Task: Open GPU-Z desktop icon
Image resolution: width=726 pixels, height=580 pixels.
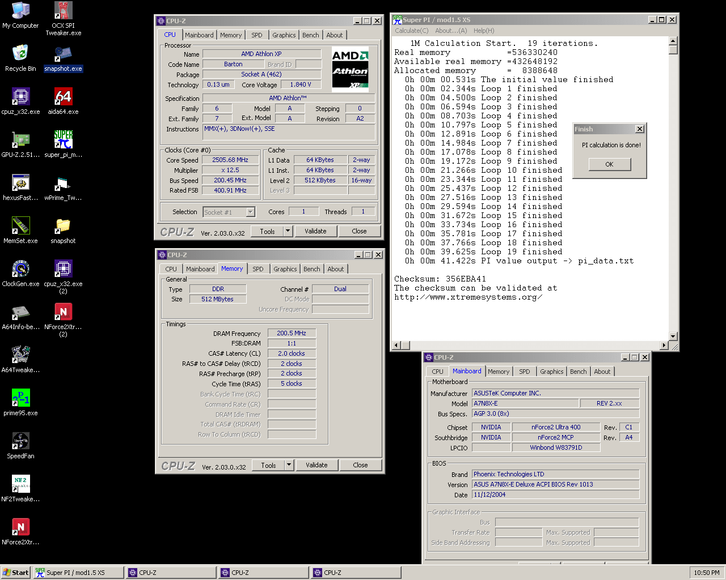Action: coord(20,144)
